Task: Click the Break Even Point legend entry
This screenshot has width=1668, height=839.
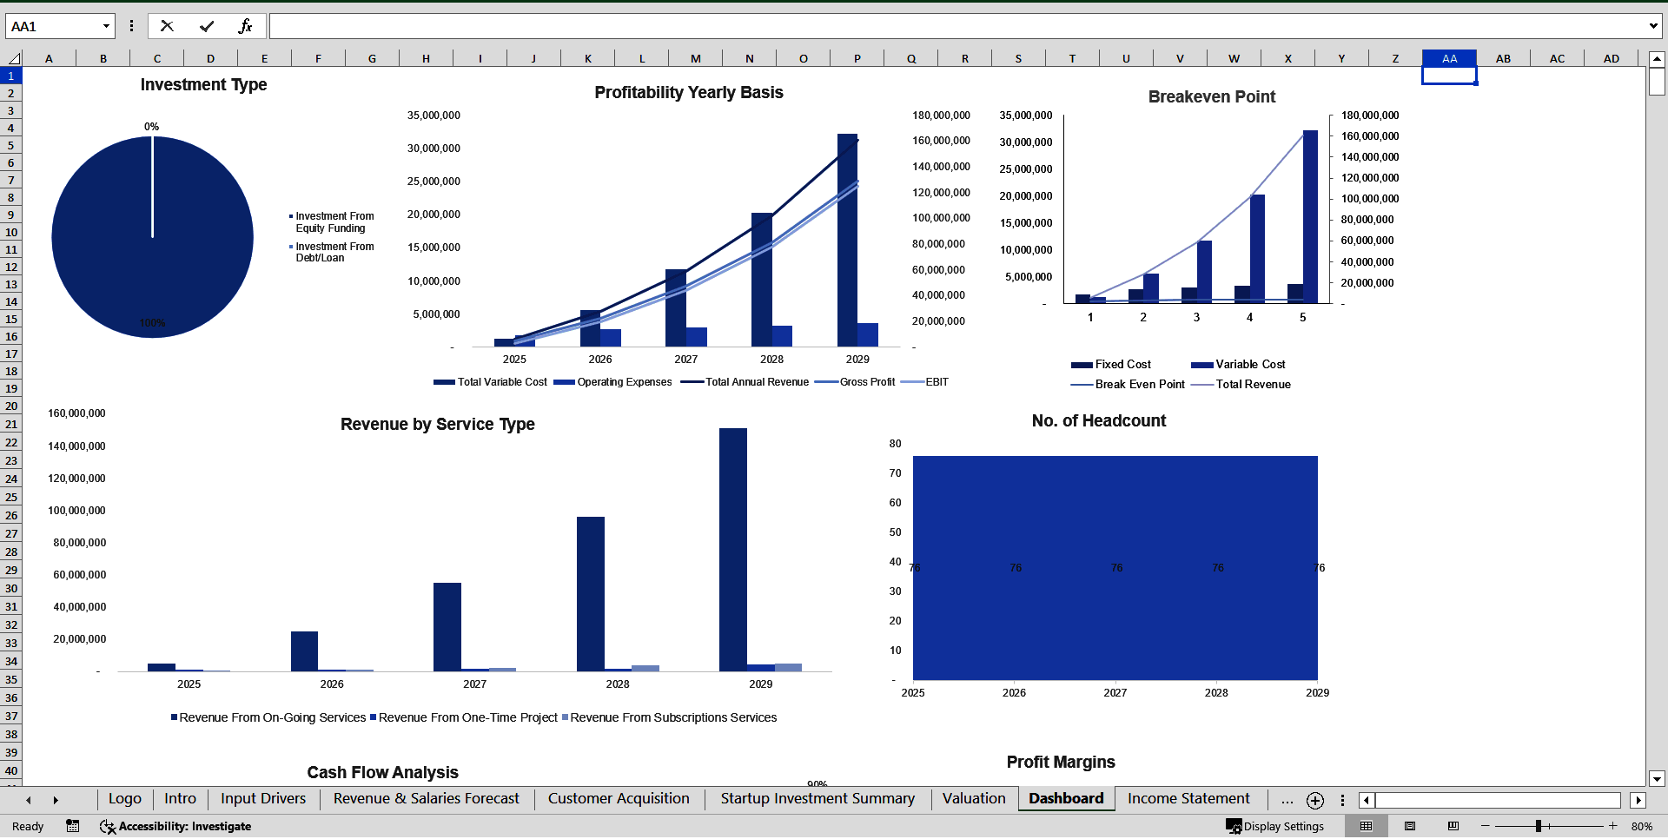Action: tap(1129, 384)
